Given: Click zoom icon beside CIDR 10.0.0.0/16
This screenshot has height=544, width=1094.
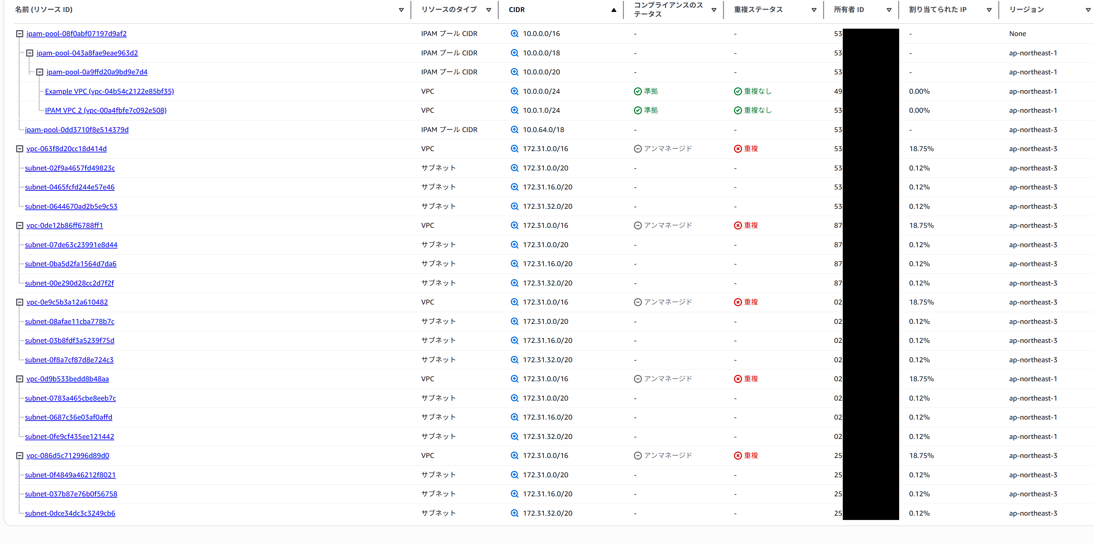Looking at the screenshot, I should [514, 34].
